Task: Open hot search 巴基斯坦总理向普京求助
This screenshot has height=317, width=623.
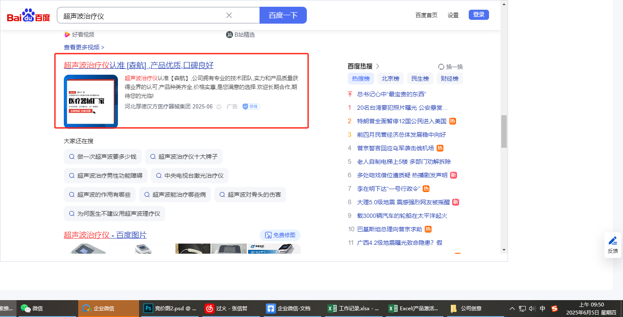Action: tap(390, 229)
